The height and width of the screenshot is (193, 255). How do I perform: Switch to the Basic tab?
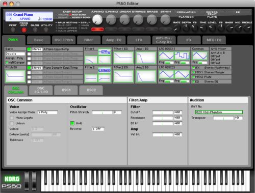[x=39, y=40]
